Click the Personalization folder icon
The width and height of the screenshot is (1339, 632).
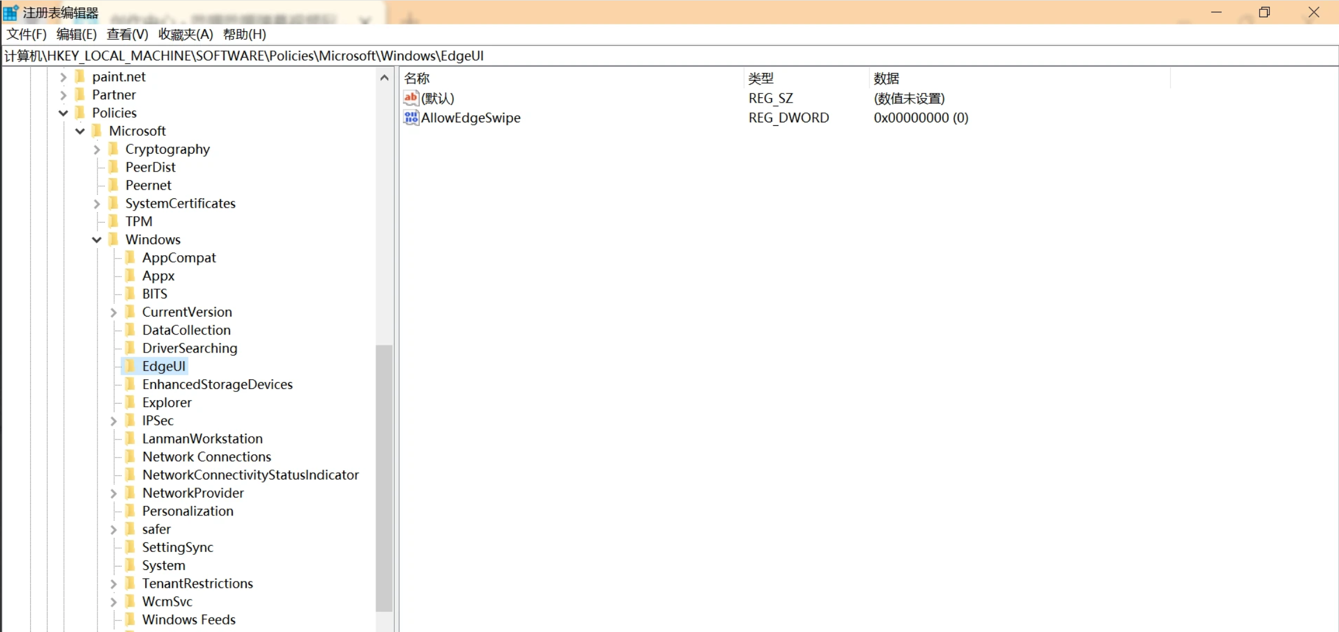click(x=131, y=511)
